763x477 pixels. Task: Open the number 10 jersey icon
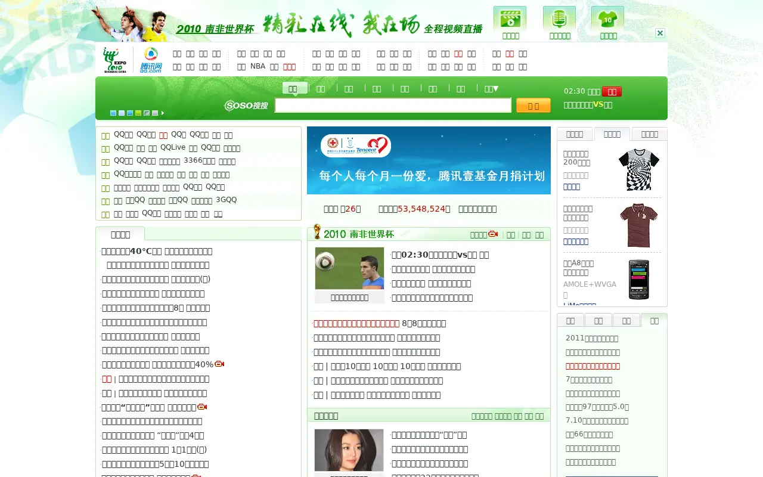[607, 18]
